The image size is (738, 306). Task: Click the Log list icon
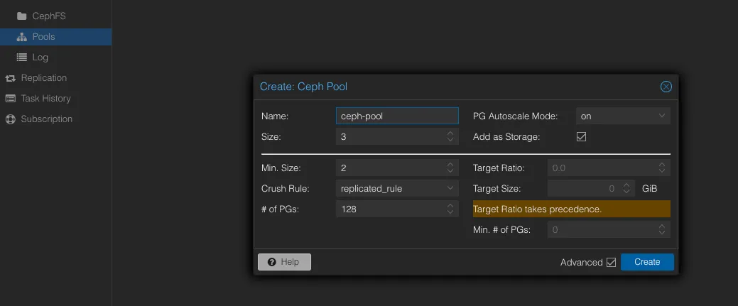click(x=21, y=58)
